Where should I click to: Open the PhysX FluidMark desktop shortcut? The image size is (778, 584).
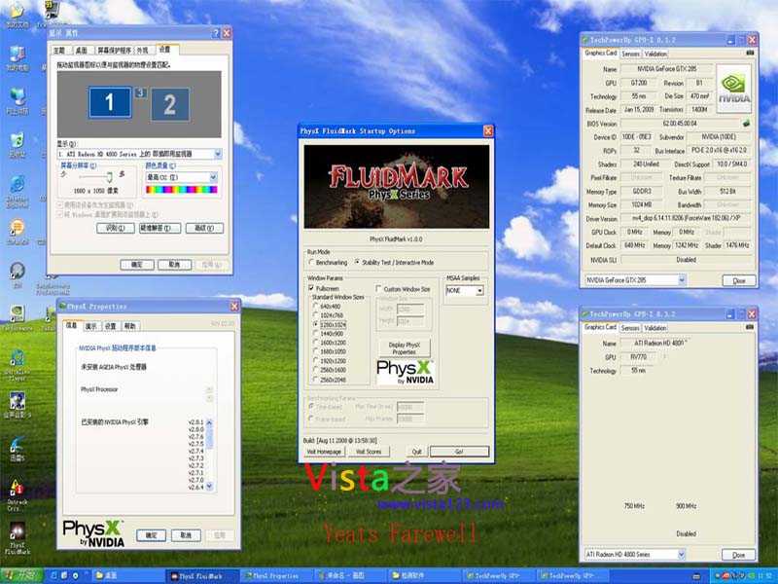click(x=17, y=538)
